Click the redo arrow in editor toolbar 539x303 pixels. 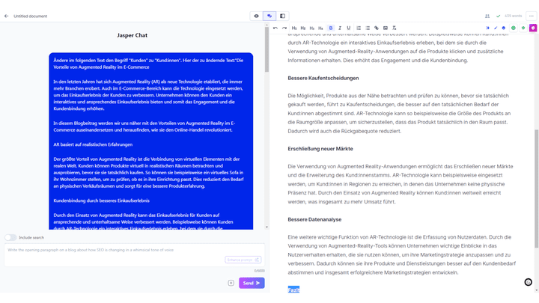pos(284,28)
